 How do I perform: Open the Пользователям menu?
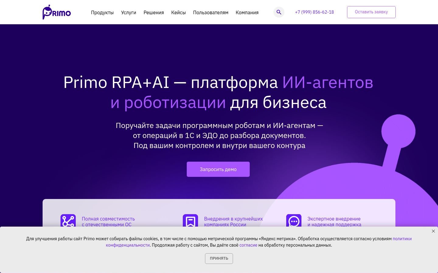coord(211,12)
